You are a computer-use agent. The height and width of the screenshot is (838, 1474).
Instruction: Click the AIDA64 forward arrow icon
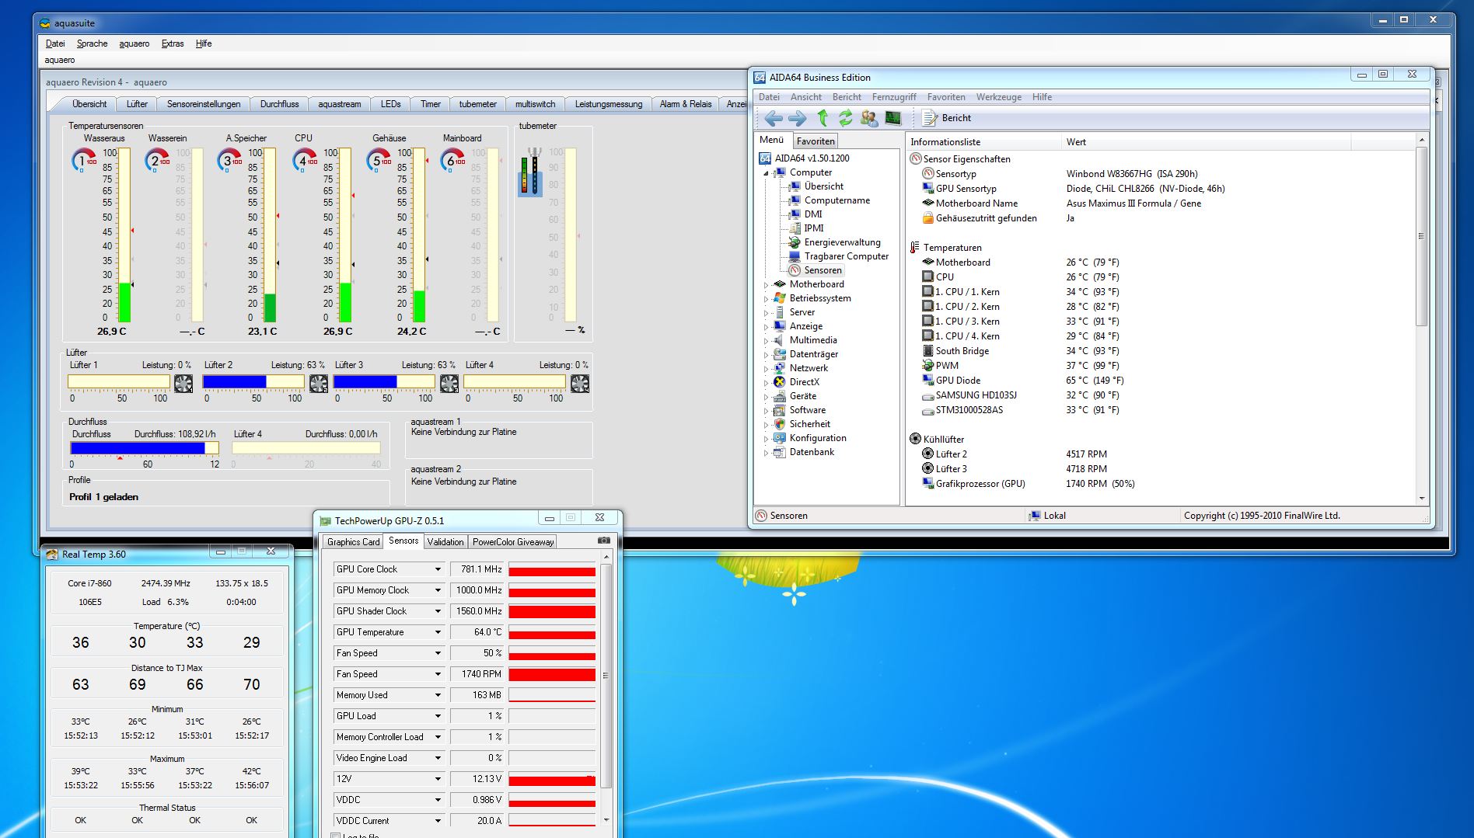pos(798,118)
